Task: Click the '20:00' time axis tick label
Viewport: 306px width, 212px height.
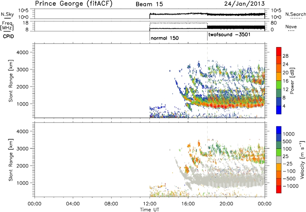Action: pyautogui.click(x=226, y=204)
